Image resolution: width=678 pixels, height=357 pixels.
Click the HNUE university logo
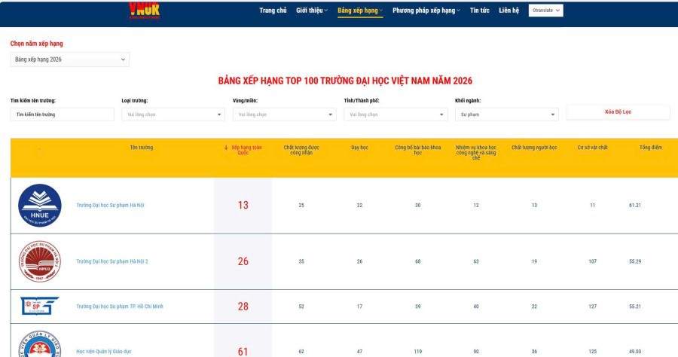pyautogui.click(x=40, y=206)
